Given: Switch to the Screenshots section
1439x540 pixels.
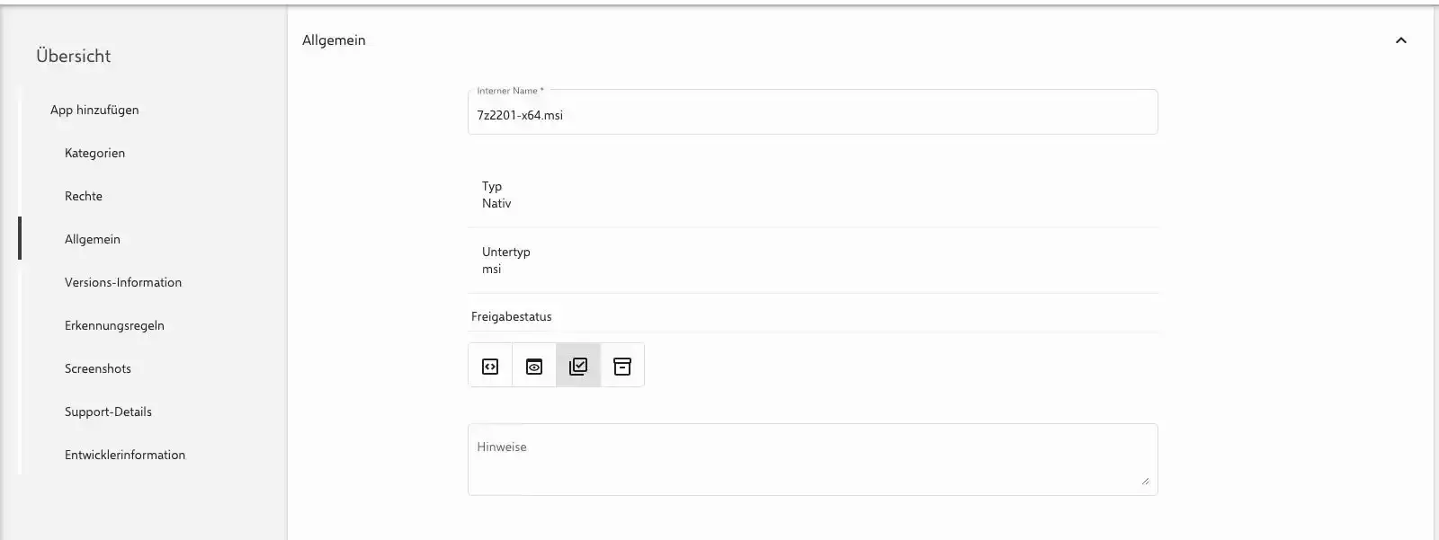Looking at the screenshot, I should tap(98, 368).
